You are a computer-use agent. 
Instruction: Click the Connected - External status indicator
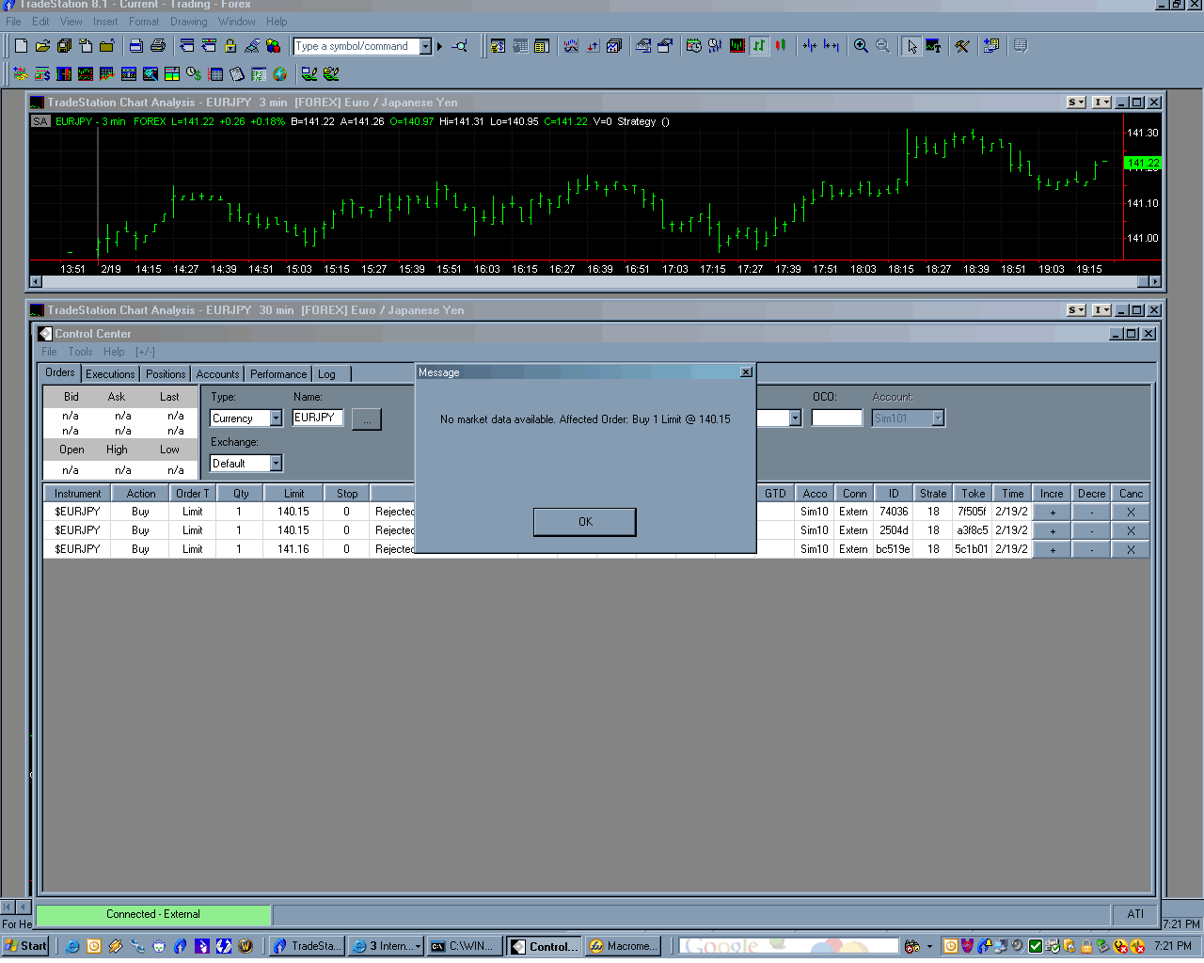pos(153,914)
